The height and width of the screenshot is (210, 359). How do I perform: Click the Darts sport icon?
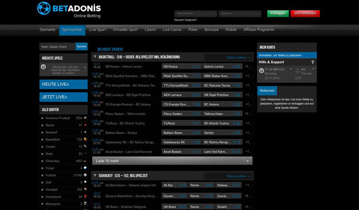point(85,154)
